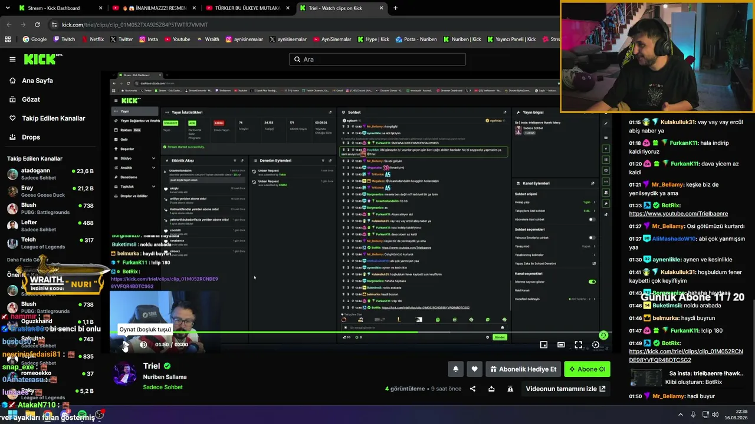Open the Lefter channel in the sidebar
The height and width of the screenshot is (424, 755).
point(50,226)
